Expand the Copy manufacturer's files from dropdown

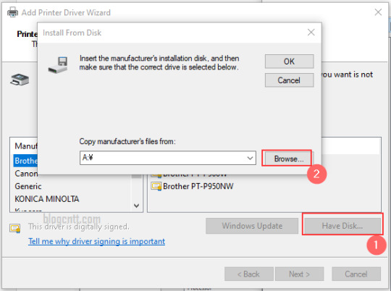point(250,158)
